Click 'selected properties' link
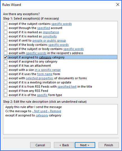This screenshot has height=151, width=122. pos(40,78)
